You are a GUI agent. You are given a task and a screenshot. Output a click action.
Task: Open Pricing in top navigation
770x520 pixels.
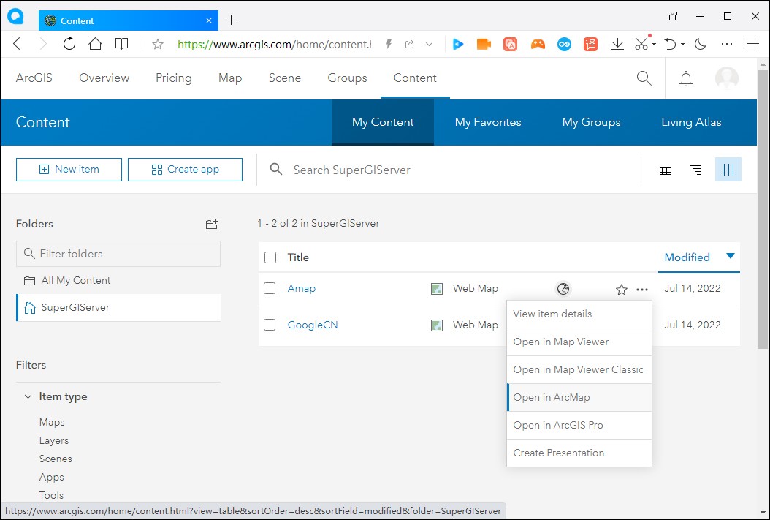(173, 78)
